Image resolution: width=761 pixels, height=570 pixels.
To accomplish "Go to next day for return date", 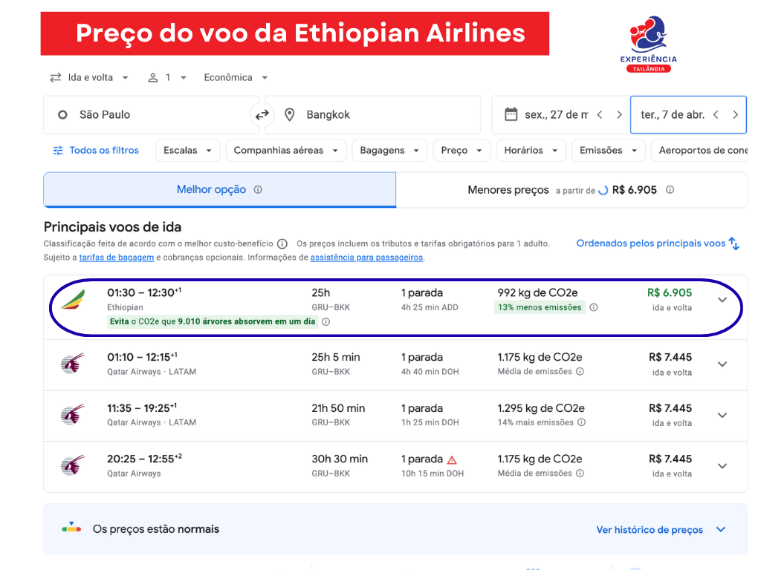I will (735, 115).
